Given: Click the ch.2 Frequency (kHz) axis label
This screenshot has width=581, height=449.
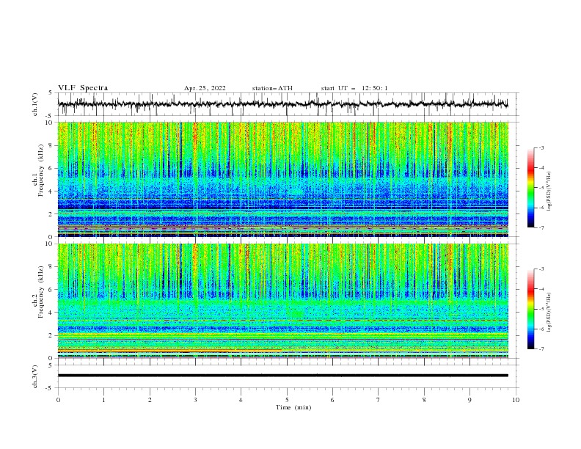Looking at the screenshot, I should [37, 292].
